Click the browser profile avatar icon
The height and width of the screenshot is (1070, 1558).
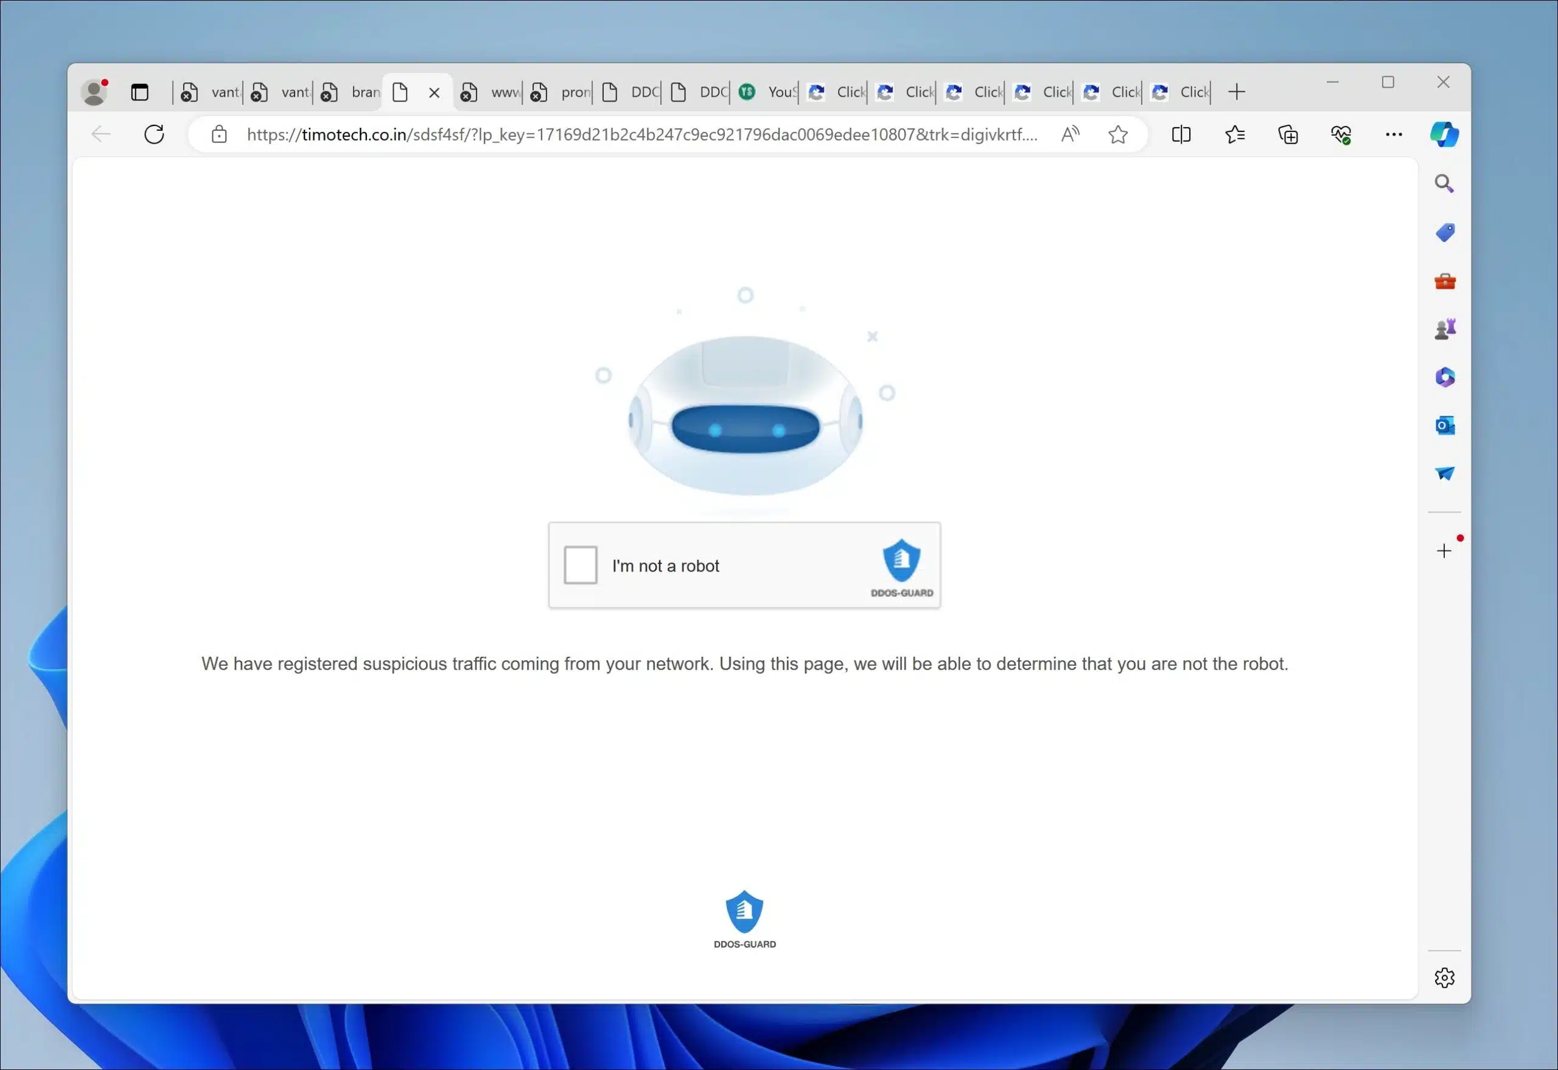94,92
